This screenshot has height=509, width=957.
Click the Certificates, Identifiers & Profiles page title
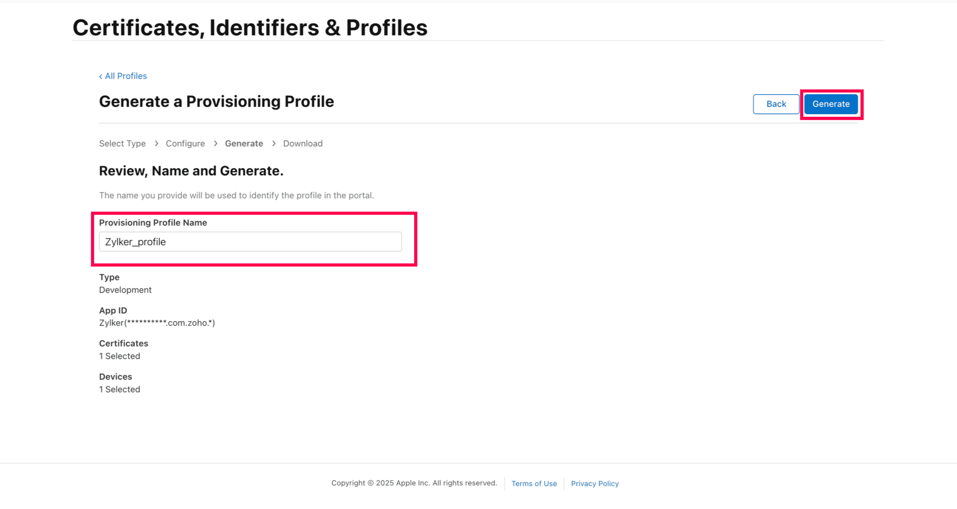pos(250,28)
